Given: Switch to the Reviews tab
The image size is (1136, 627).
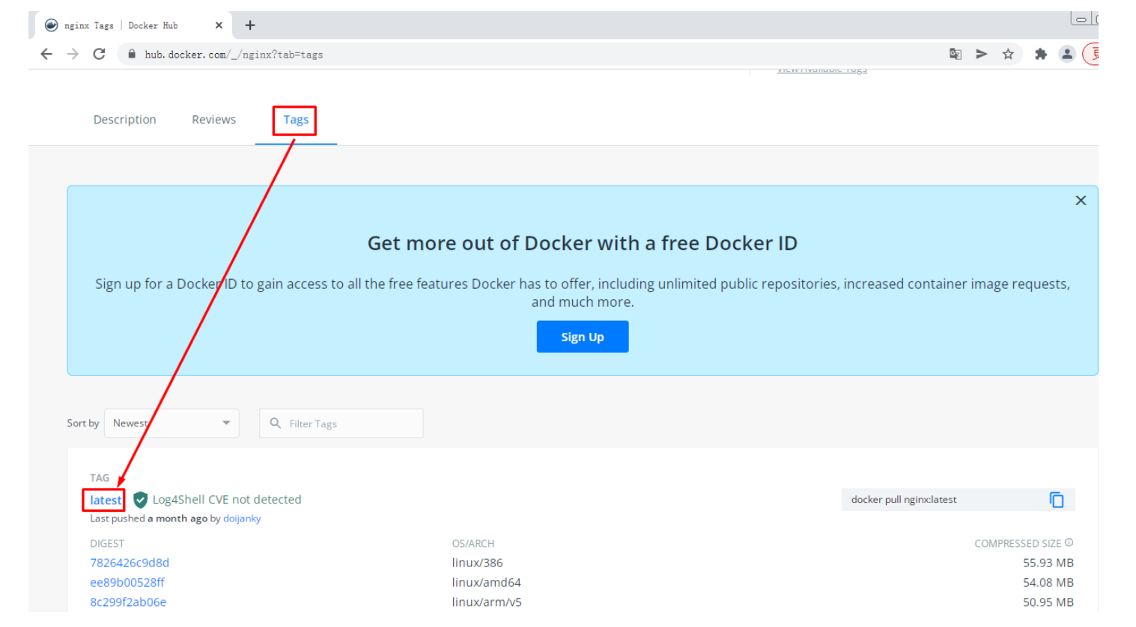Looking at the screenshot, I should (x=214, y=120).
